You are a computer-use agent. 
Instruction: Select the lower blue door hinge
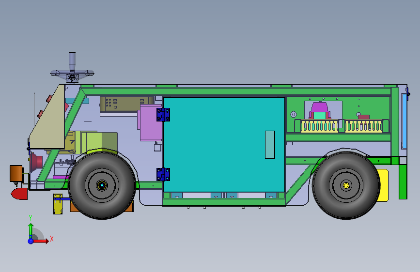pyautogui.click(x=163, y=174)
